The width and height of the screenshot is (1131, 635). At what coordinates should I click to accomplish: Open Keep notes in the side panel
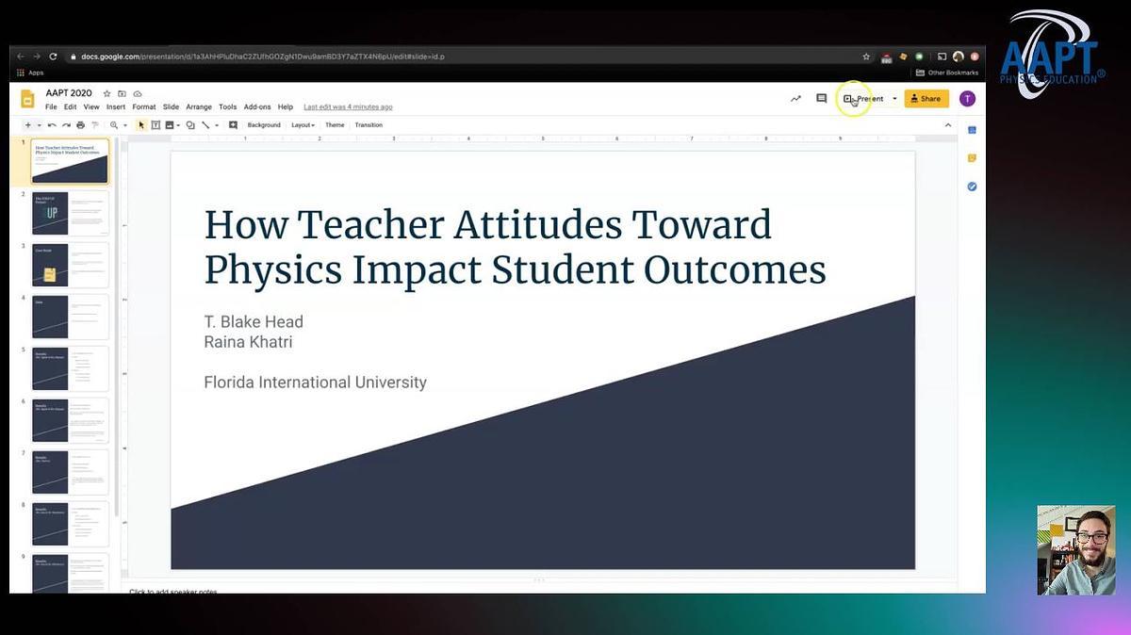click(972, 158)
